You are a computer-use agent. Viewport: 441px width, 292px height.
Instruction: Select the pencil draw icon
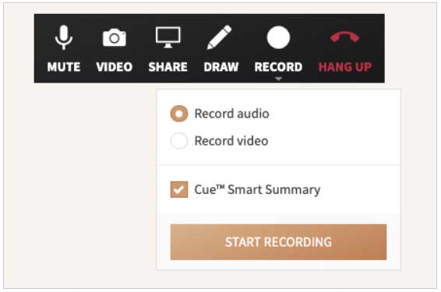click(x=220, y=37)
